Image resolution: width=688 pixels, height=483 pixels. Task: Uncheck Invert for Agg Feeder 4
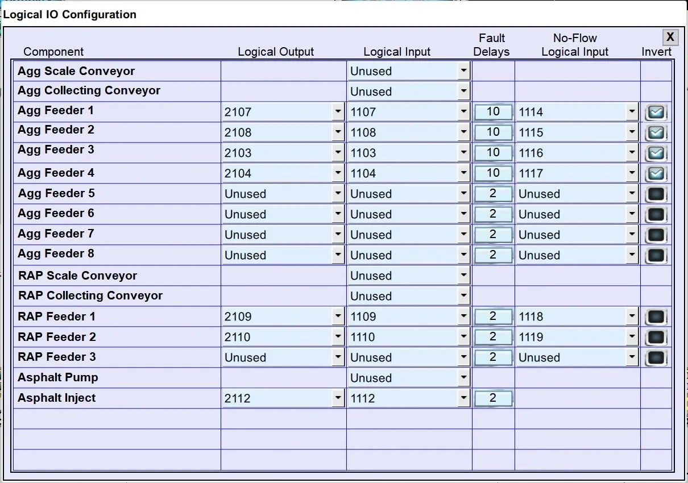(656, 174)
